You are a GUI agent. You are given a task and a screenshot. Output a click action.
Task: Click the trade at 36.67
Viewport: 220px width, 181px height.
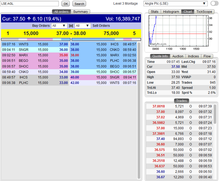click(x=179, y=177)
